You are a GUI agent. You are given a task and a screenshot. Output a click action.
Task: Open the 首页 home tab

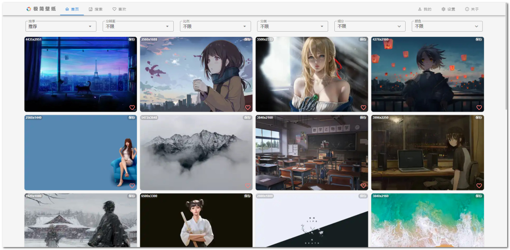tap(72, 9)
